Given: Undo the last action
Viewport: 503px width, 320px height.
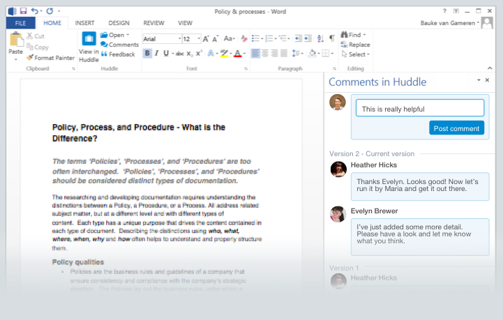Looking at the screenshot, I should [34, 11].
